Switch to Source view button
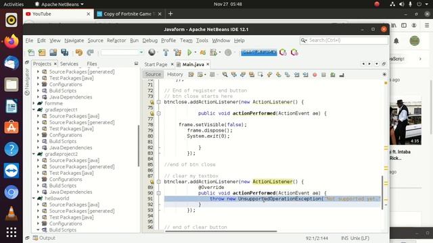Viewport: 433px width, 243px height. 153,74
